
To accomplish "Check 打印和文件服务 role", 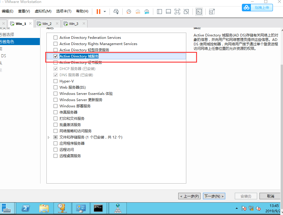I will tap(56, 119).
